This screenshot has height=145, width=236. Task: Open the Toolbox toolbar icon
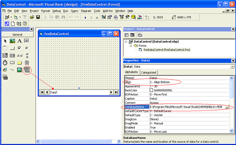click(x=127, y=17)
